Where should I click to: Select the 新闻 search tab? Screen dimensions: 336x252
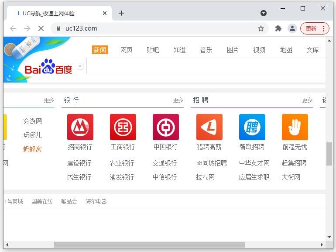(100, 50)
